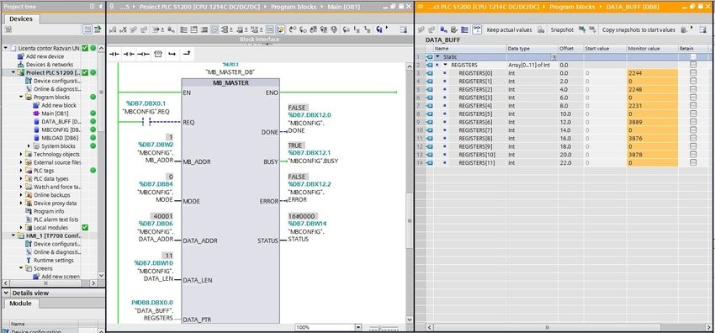
Task: Open Online & diagnostics under PLC
Action: (x=57, y=89)
